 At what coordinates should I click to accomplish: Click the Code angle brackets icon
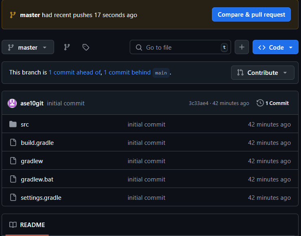(262, 48)
